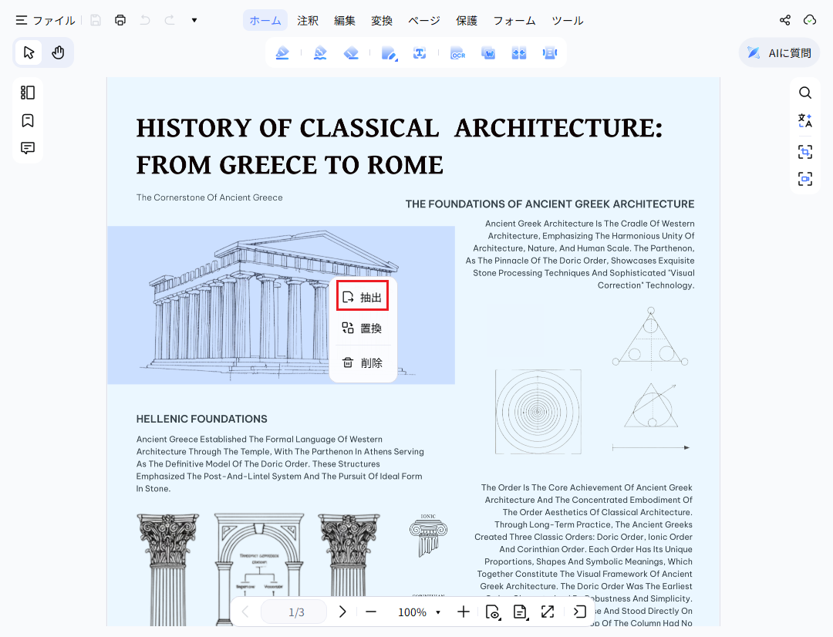Switch to the 編集 tab

coord(345,21)
